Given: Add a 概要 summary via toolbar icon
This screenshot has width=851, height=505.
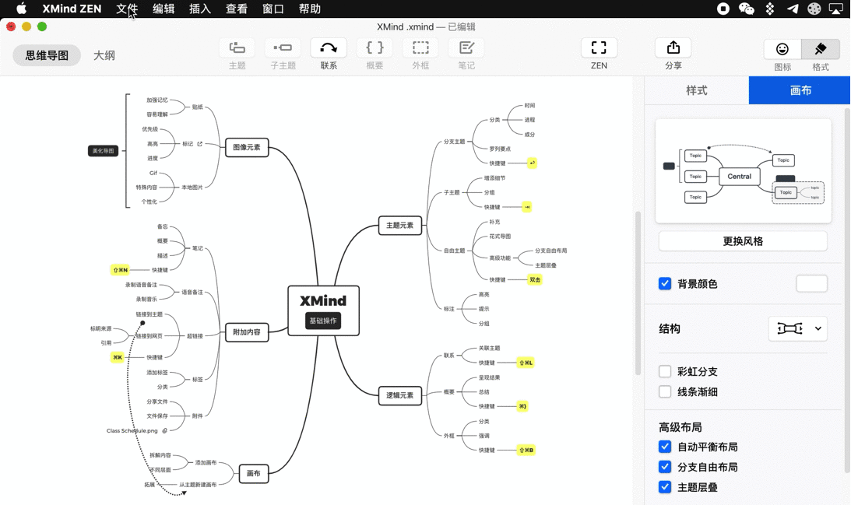Looking at the screenshot, I should click(374, 47).
